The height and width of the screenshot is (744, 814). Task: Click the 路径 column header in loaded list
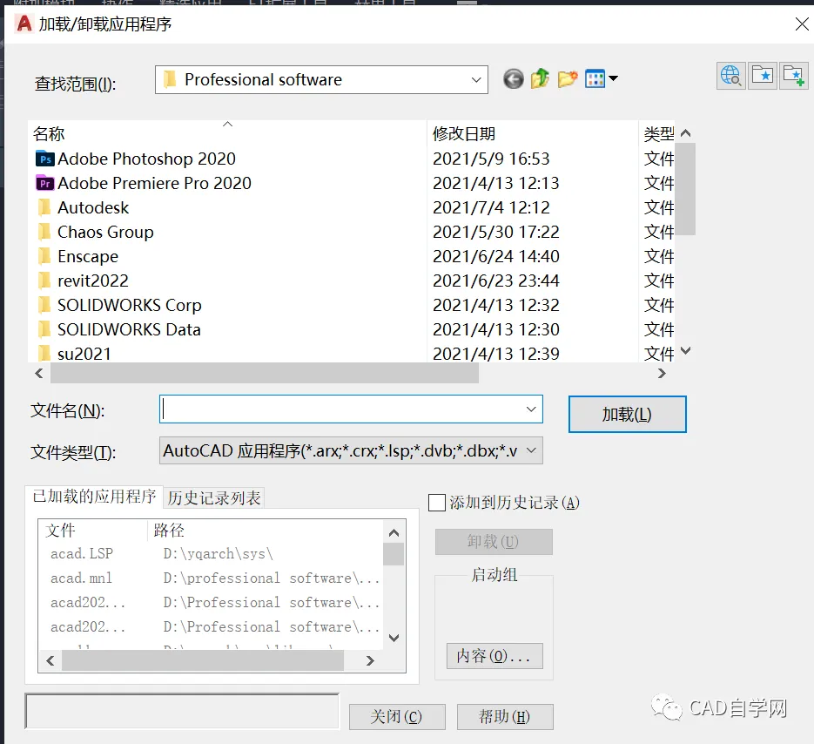click(169, 531)
